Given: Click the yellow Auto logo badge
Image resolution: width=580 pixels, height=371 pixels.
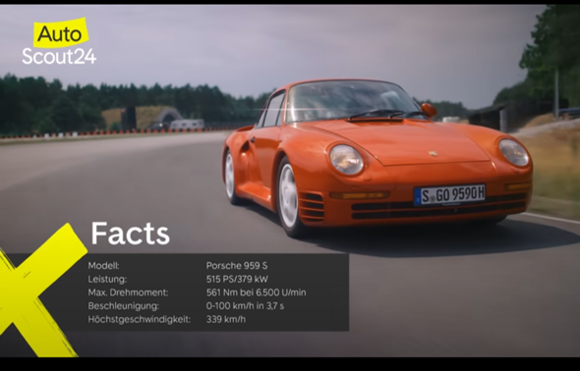Looking at the screenshot, I should point(61,32).
